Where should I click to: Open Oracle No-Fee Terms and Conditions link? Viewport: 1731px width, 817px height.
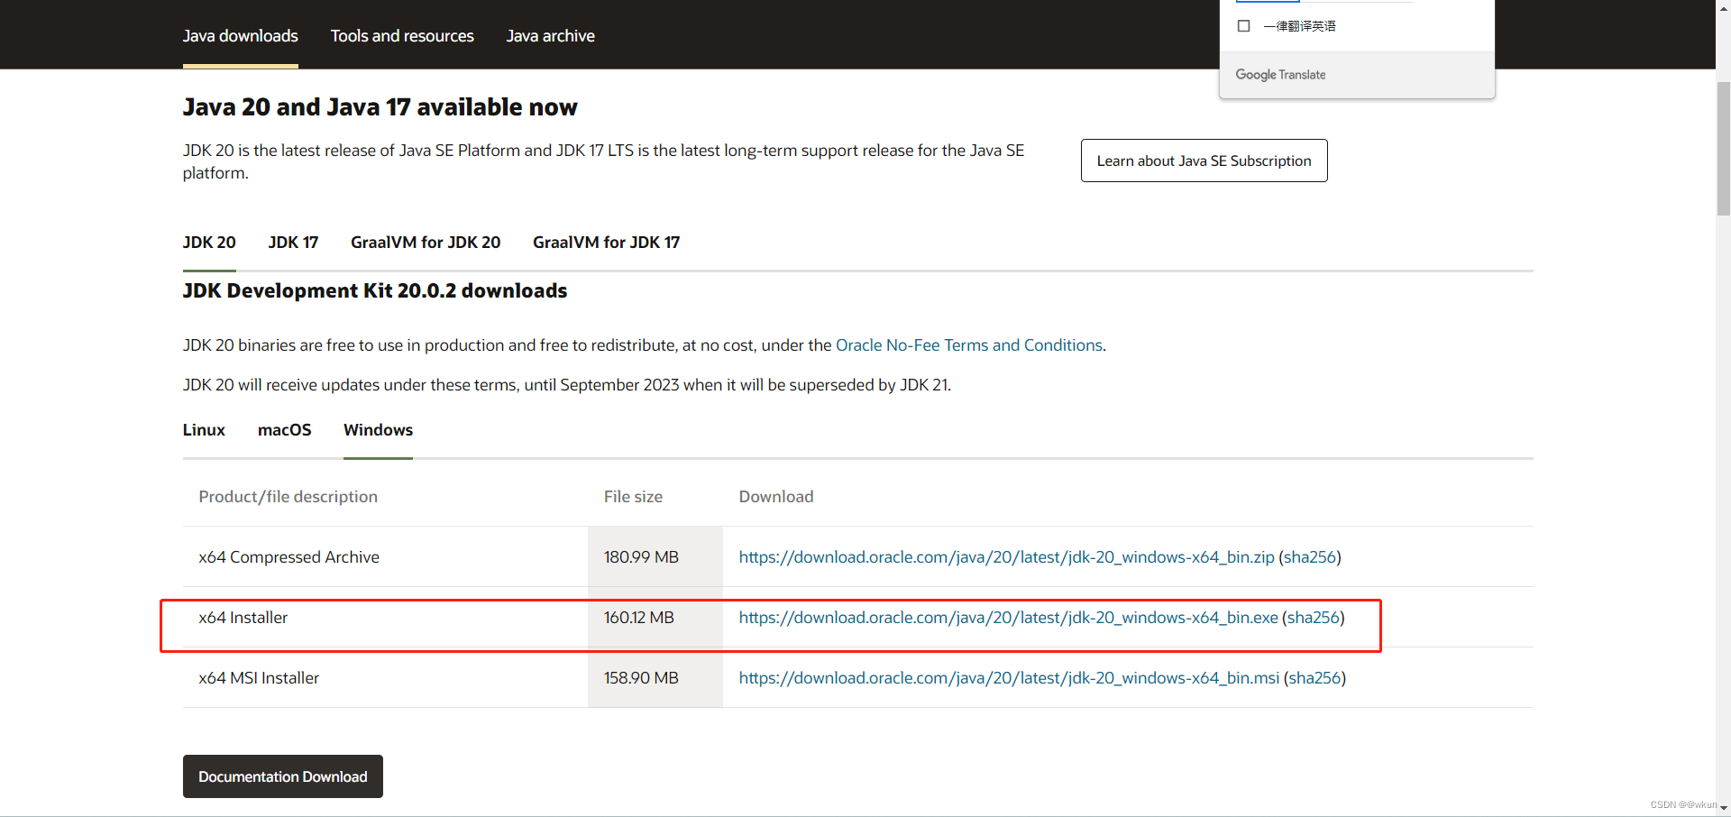(969, 345)
